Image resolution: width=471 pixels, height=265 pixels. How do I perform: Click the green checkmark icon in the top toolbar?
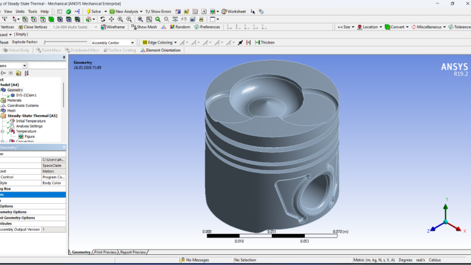tap(69, 11)
